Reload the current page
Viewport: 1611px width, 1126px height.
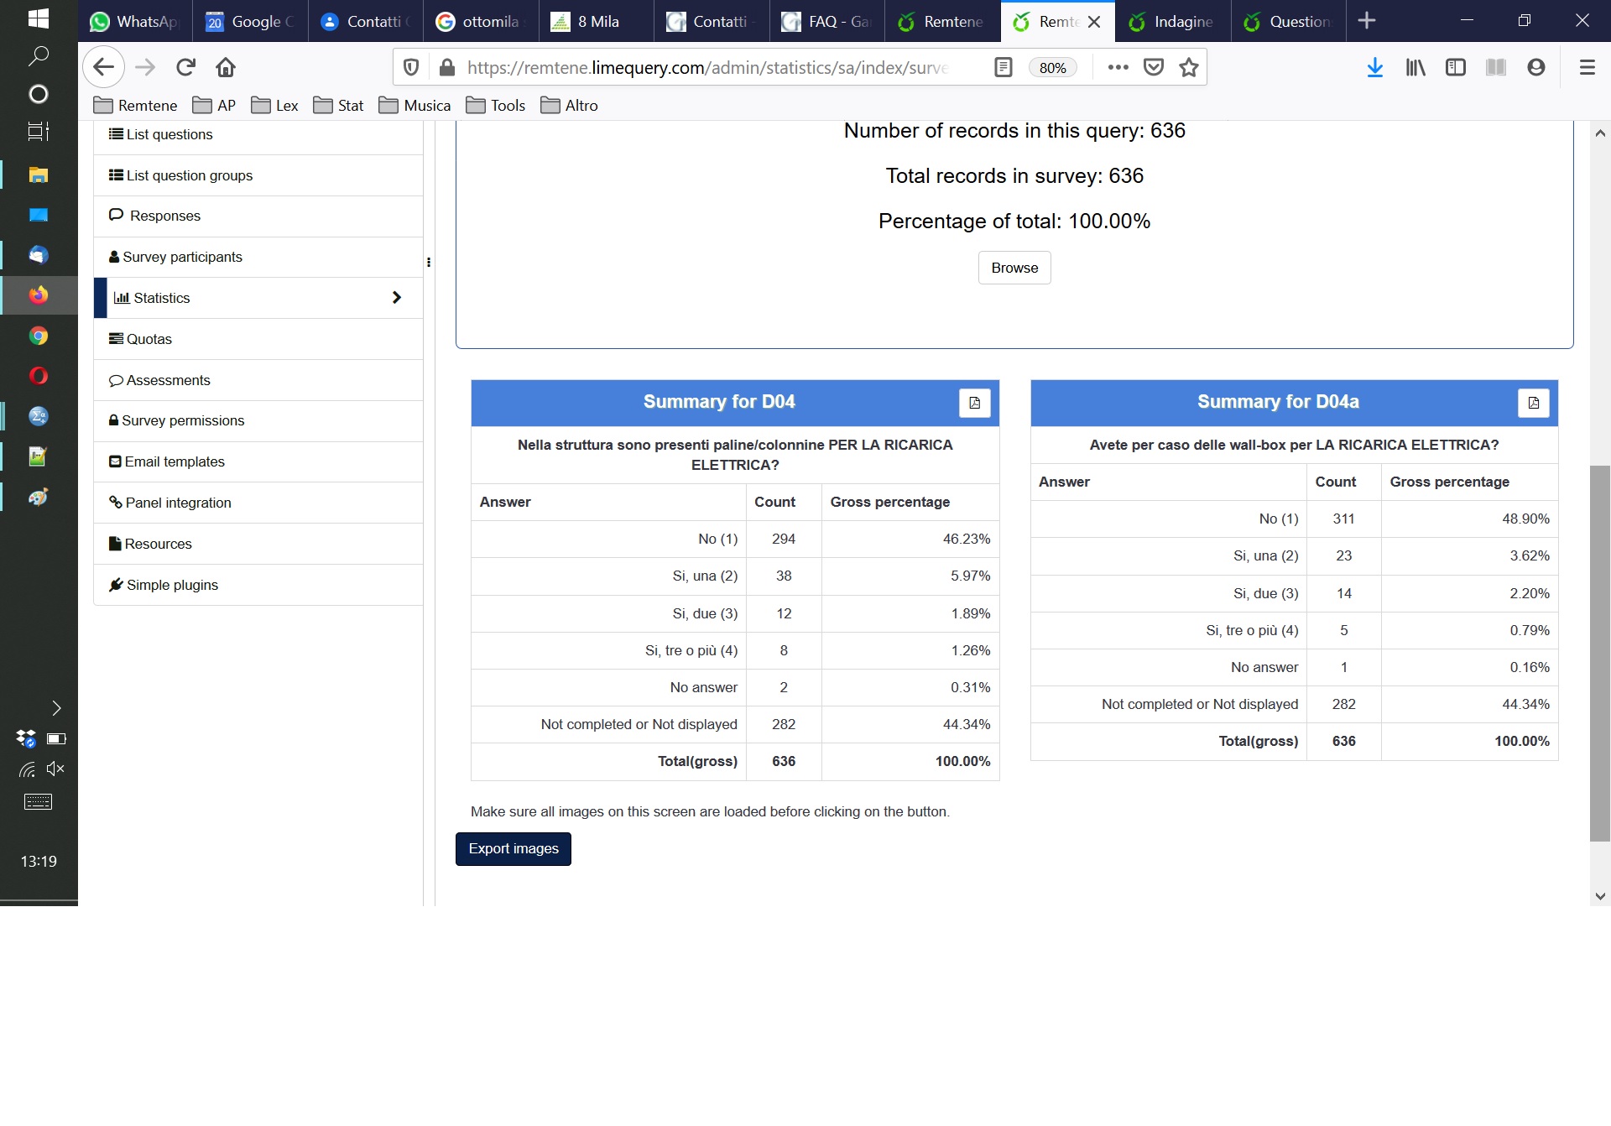tap(185, 67)
